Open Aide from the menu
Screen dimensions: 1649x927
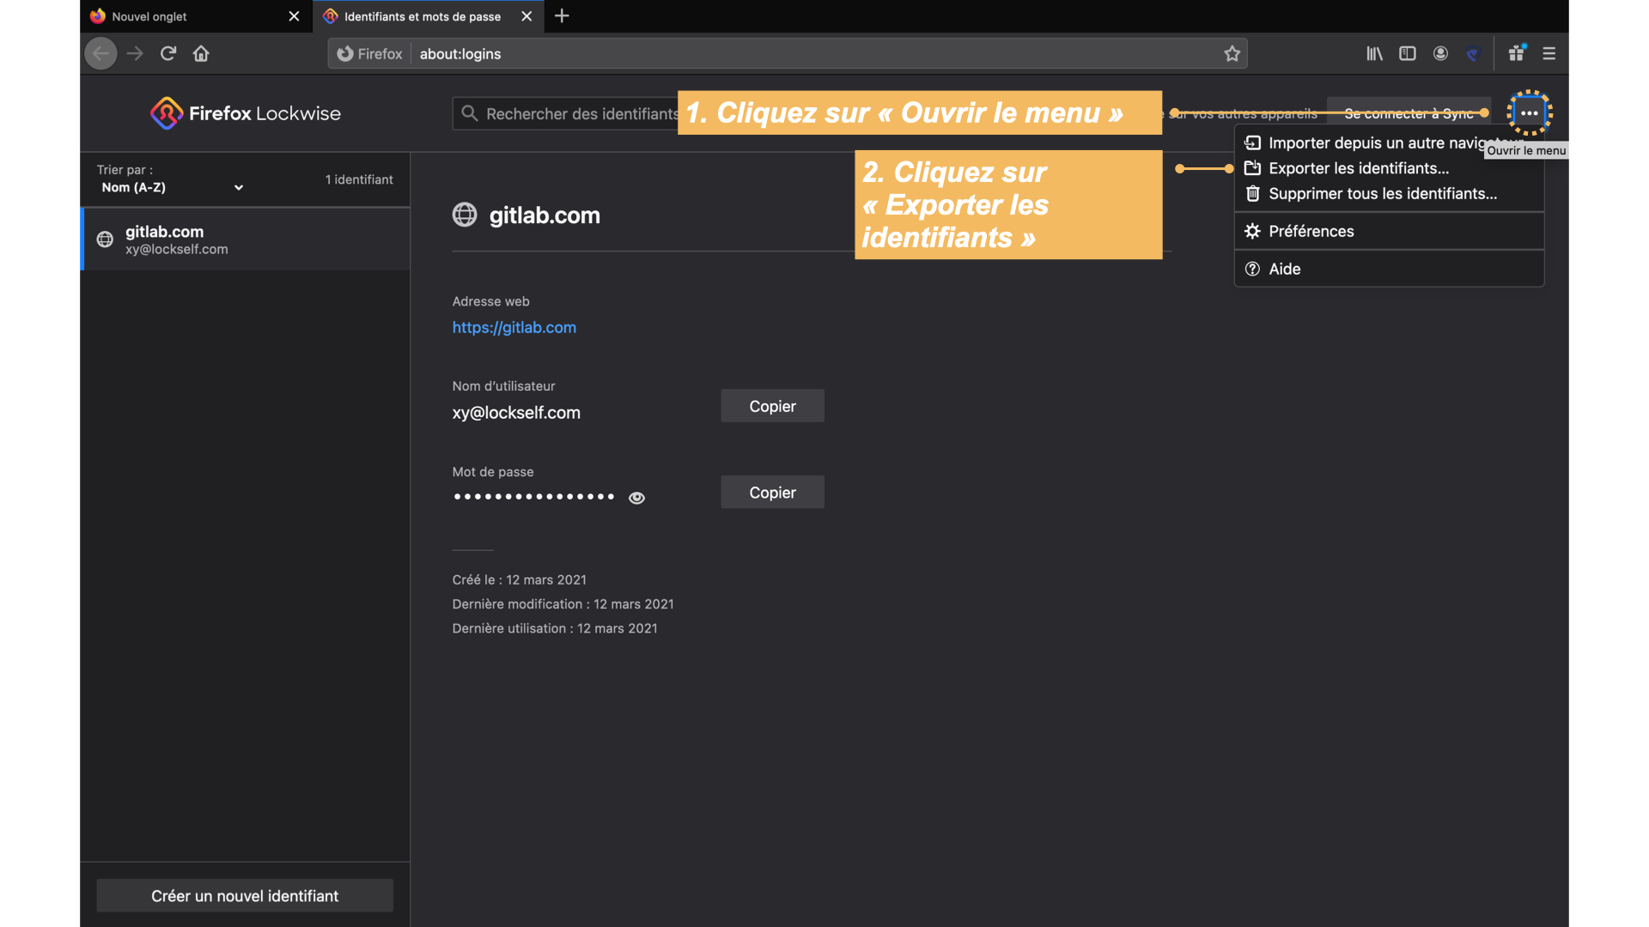click(x=1389, y=269)
